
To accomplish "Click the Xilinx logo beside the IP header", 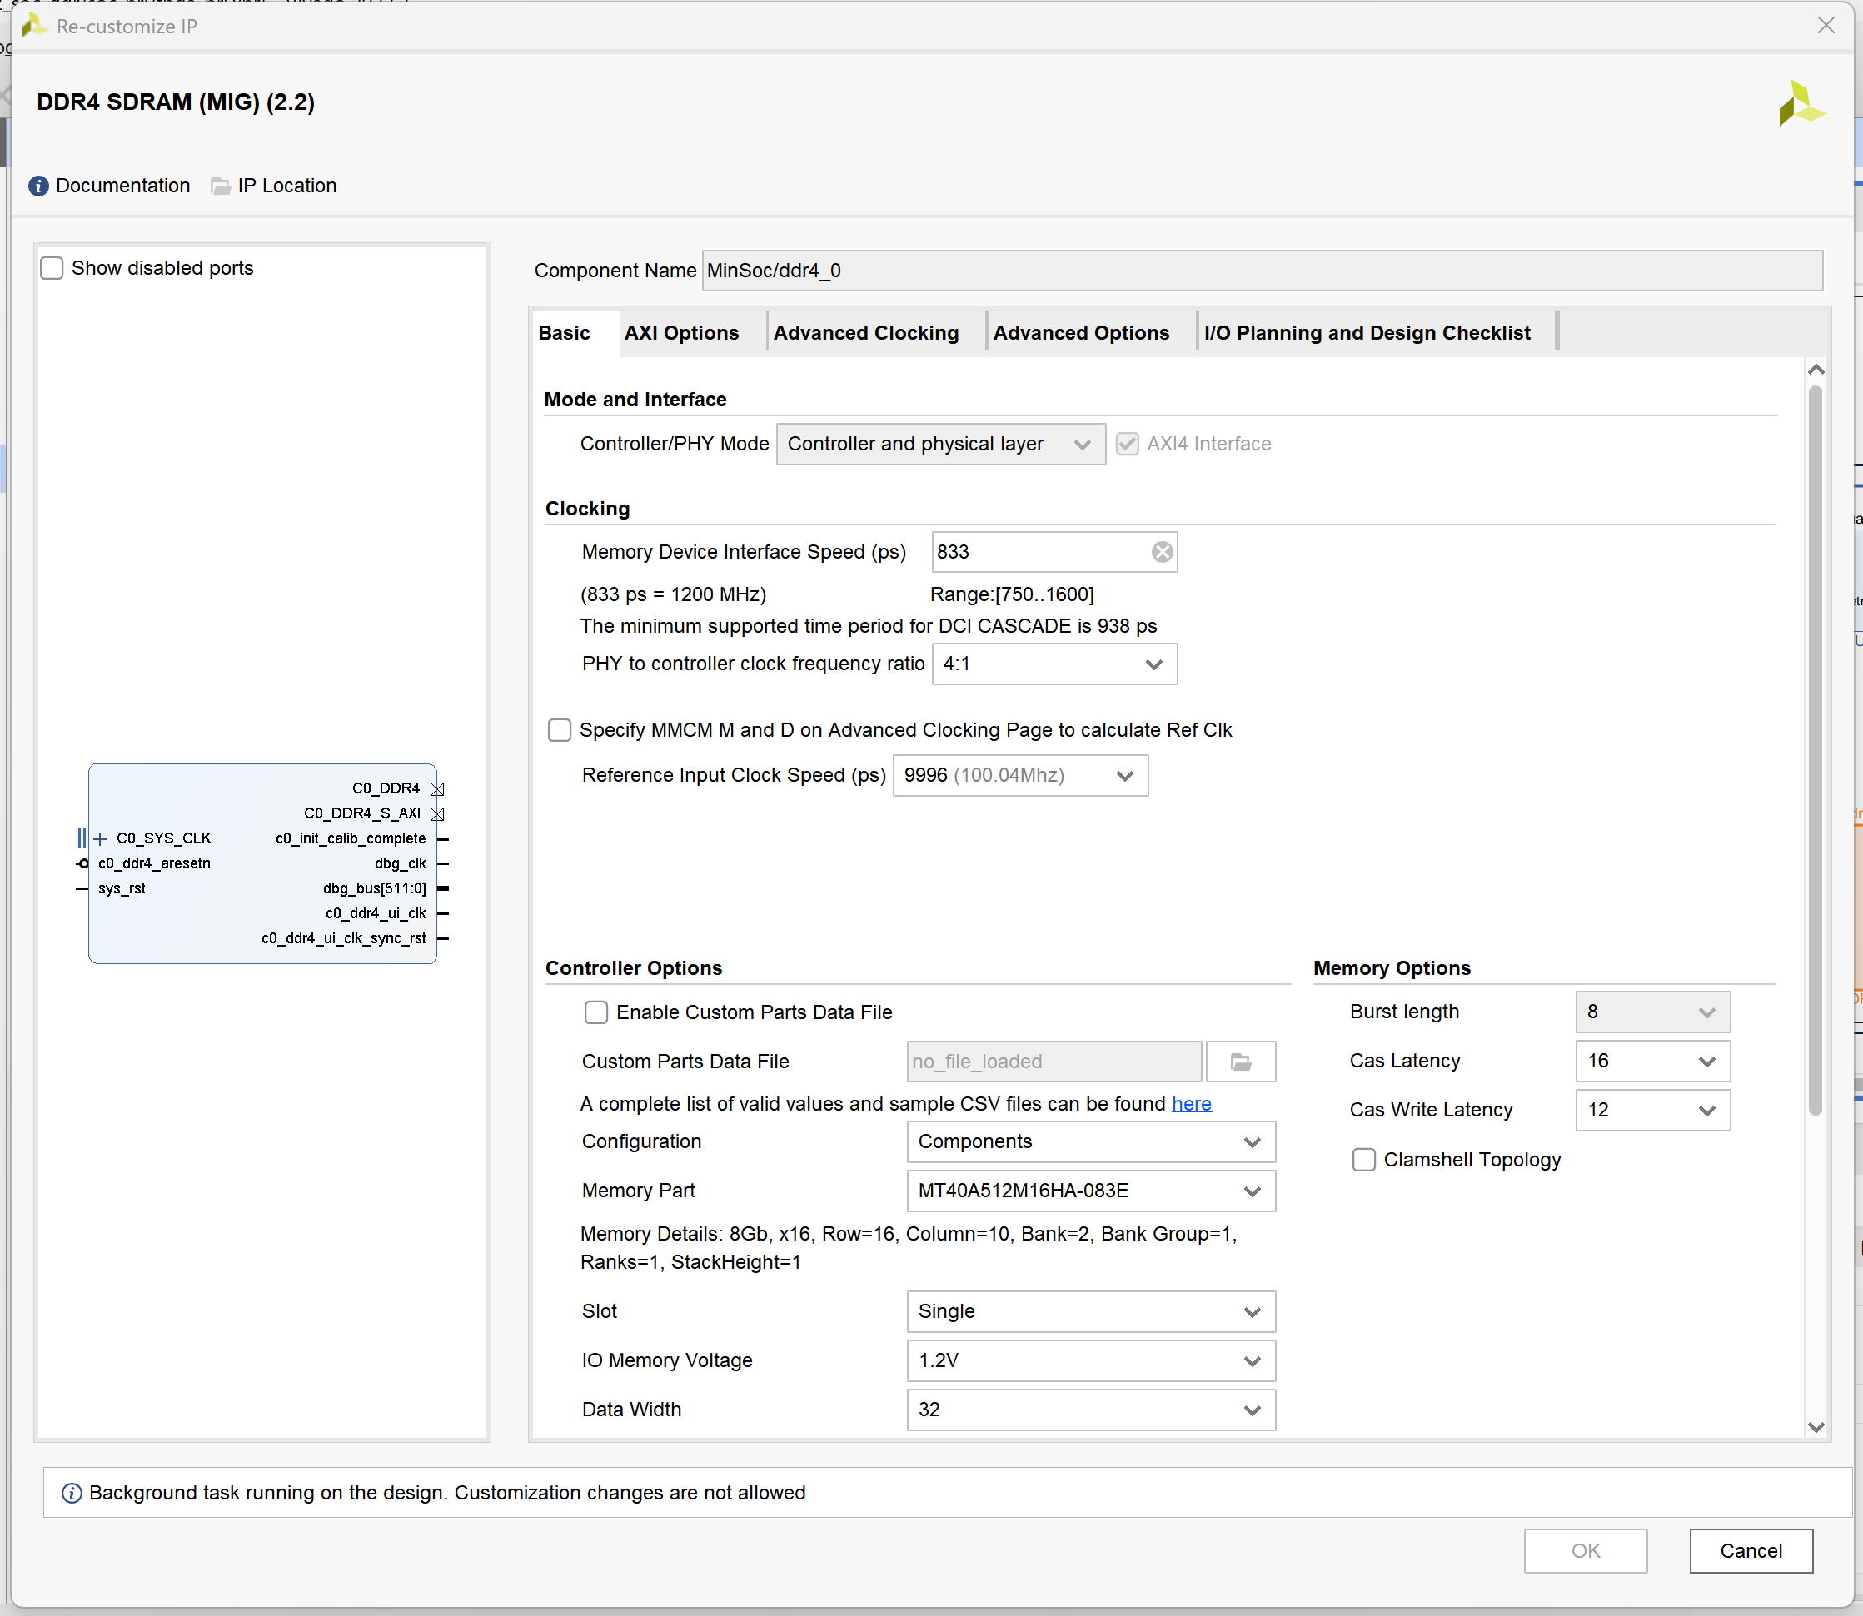I will coord(1801,102).
